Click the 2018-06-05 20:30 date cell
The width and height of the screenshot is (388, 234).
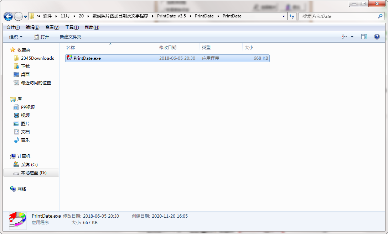click(x=177, y=58)
